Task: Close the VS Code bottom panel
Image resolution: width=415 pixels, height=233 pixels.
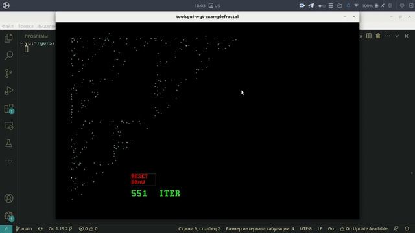Action: 407,36
